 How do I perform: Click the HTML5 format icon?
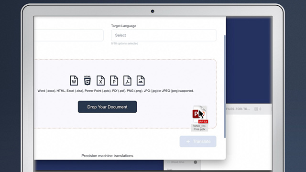87,80
